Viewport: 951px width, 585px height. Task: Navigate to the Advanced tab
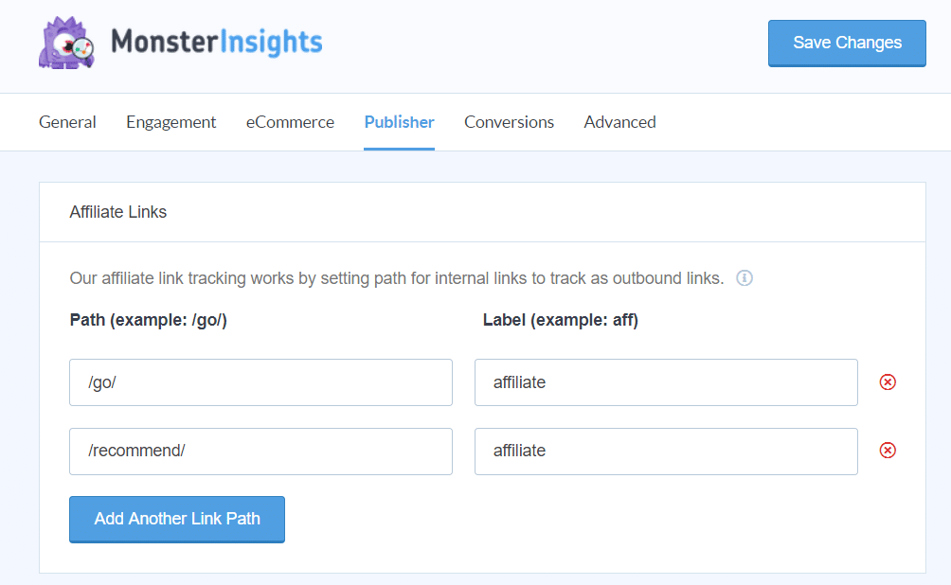(x=619, y=122)
